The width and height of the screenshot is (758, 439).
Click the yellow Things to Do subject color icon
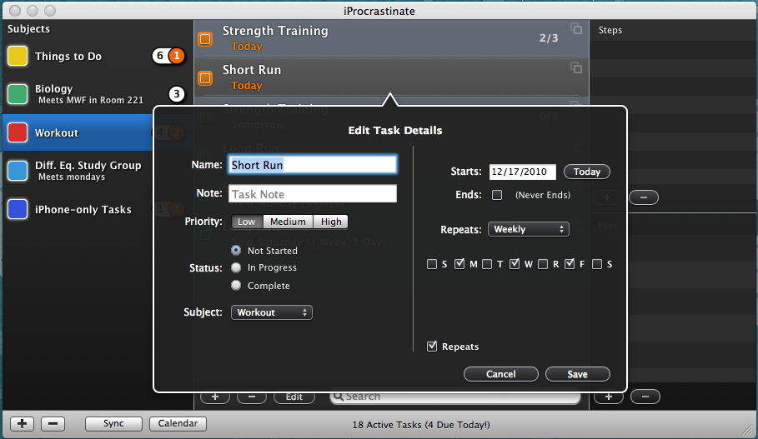[18, 56]
